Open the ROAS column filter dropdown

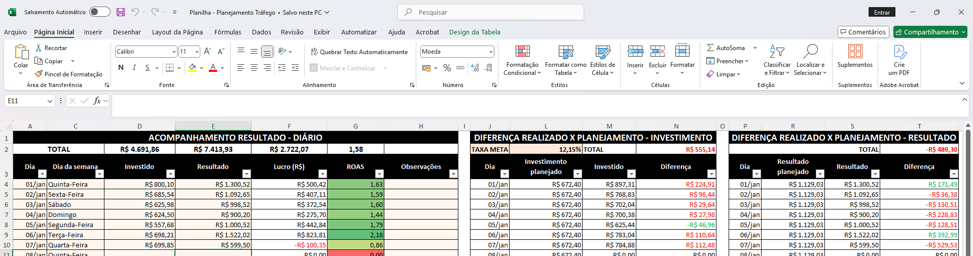tap(379, 174)
